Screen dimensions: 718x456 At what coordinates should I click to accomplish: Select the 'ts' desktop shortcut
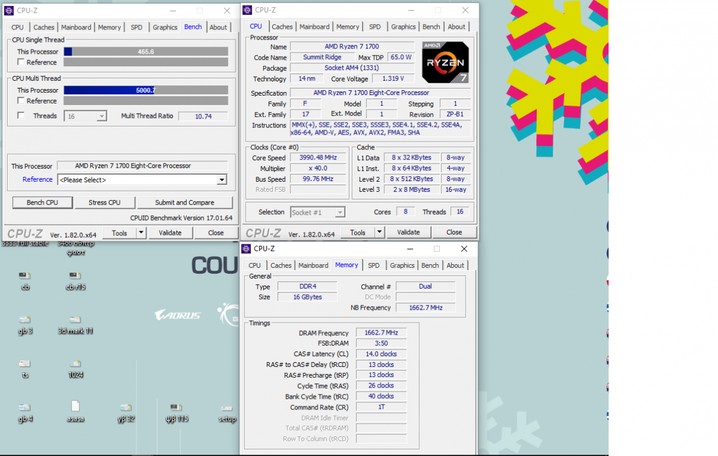pos(25,369)
